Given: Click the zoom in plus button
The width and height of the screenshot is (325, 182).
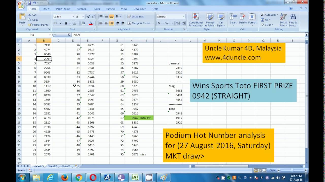Looking at the screenshot, I should click(x=306, y=170).
